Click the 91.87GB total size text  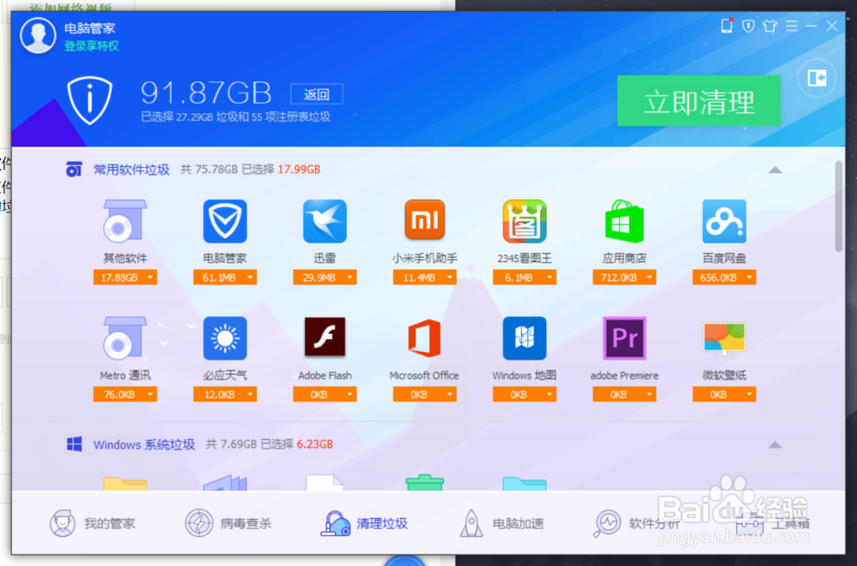tap(206, 92)
